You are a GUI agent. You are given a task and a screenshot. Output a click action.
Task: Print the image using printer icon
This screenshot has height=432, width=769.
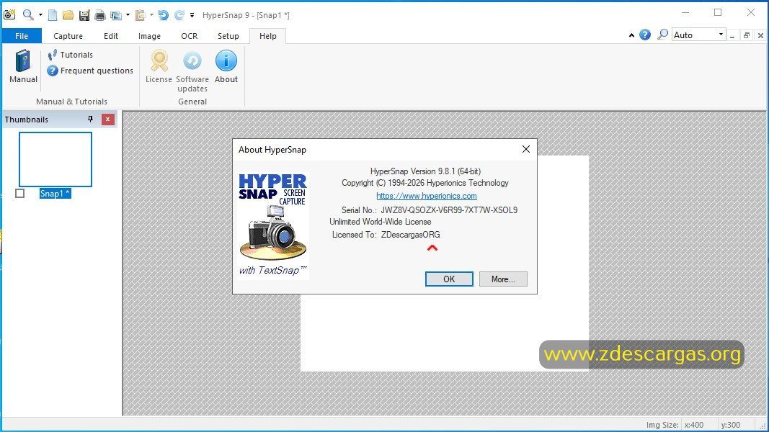point(100,15)
